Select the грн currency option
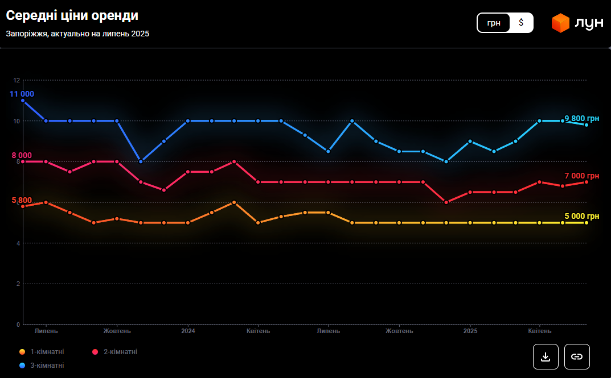This screenshot has width=611, height=378. point(494,23)
